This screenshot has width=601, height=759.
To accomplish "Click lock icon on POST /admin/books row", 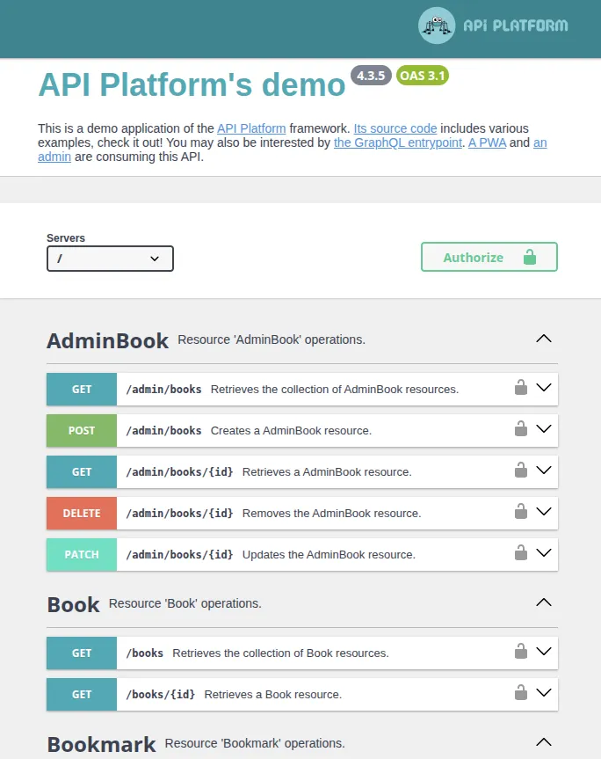I will pyautogui.click(x=521, y=428).
